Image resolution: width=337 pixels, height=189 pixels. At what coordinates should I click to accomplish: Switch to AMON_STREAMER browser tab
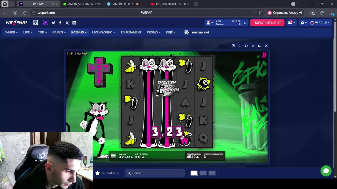82,4
